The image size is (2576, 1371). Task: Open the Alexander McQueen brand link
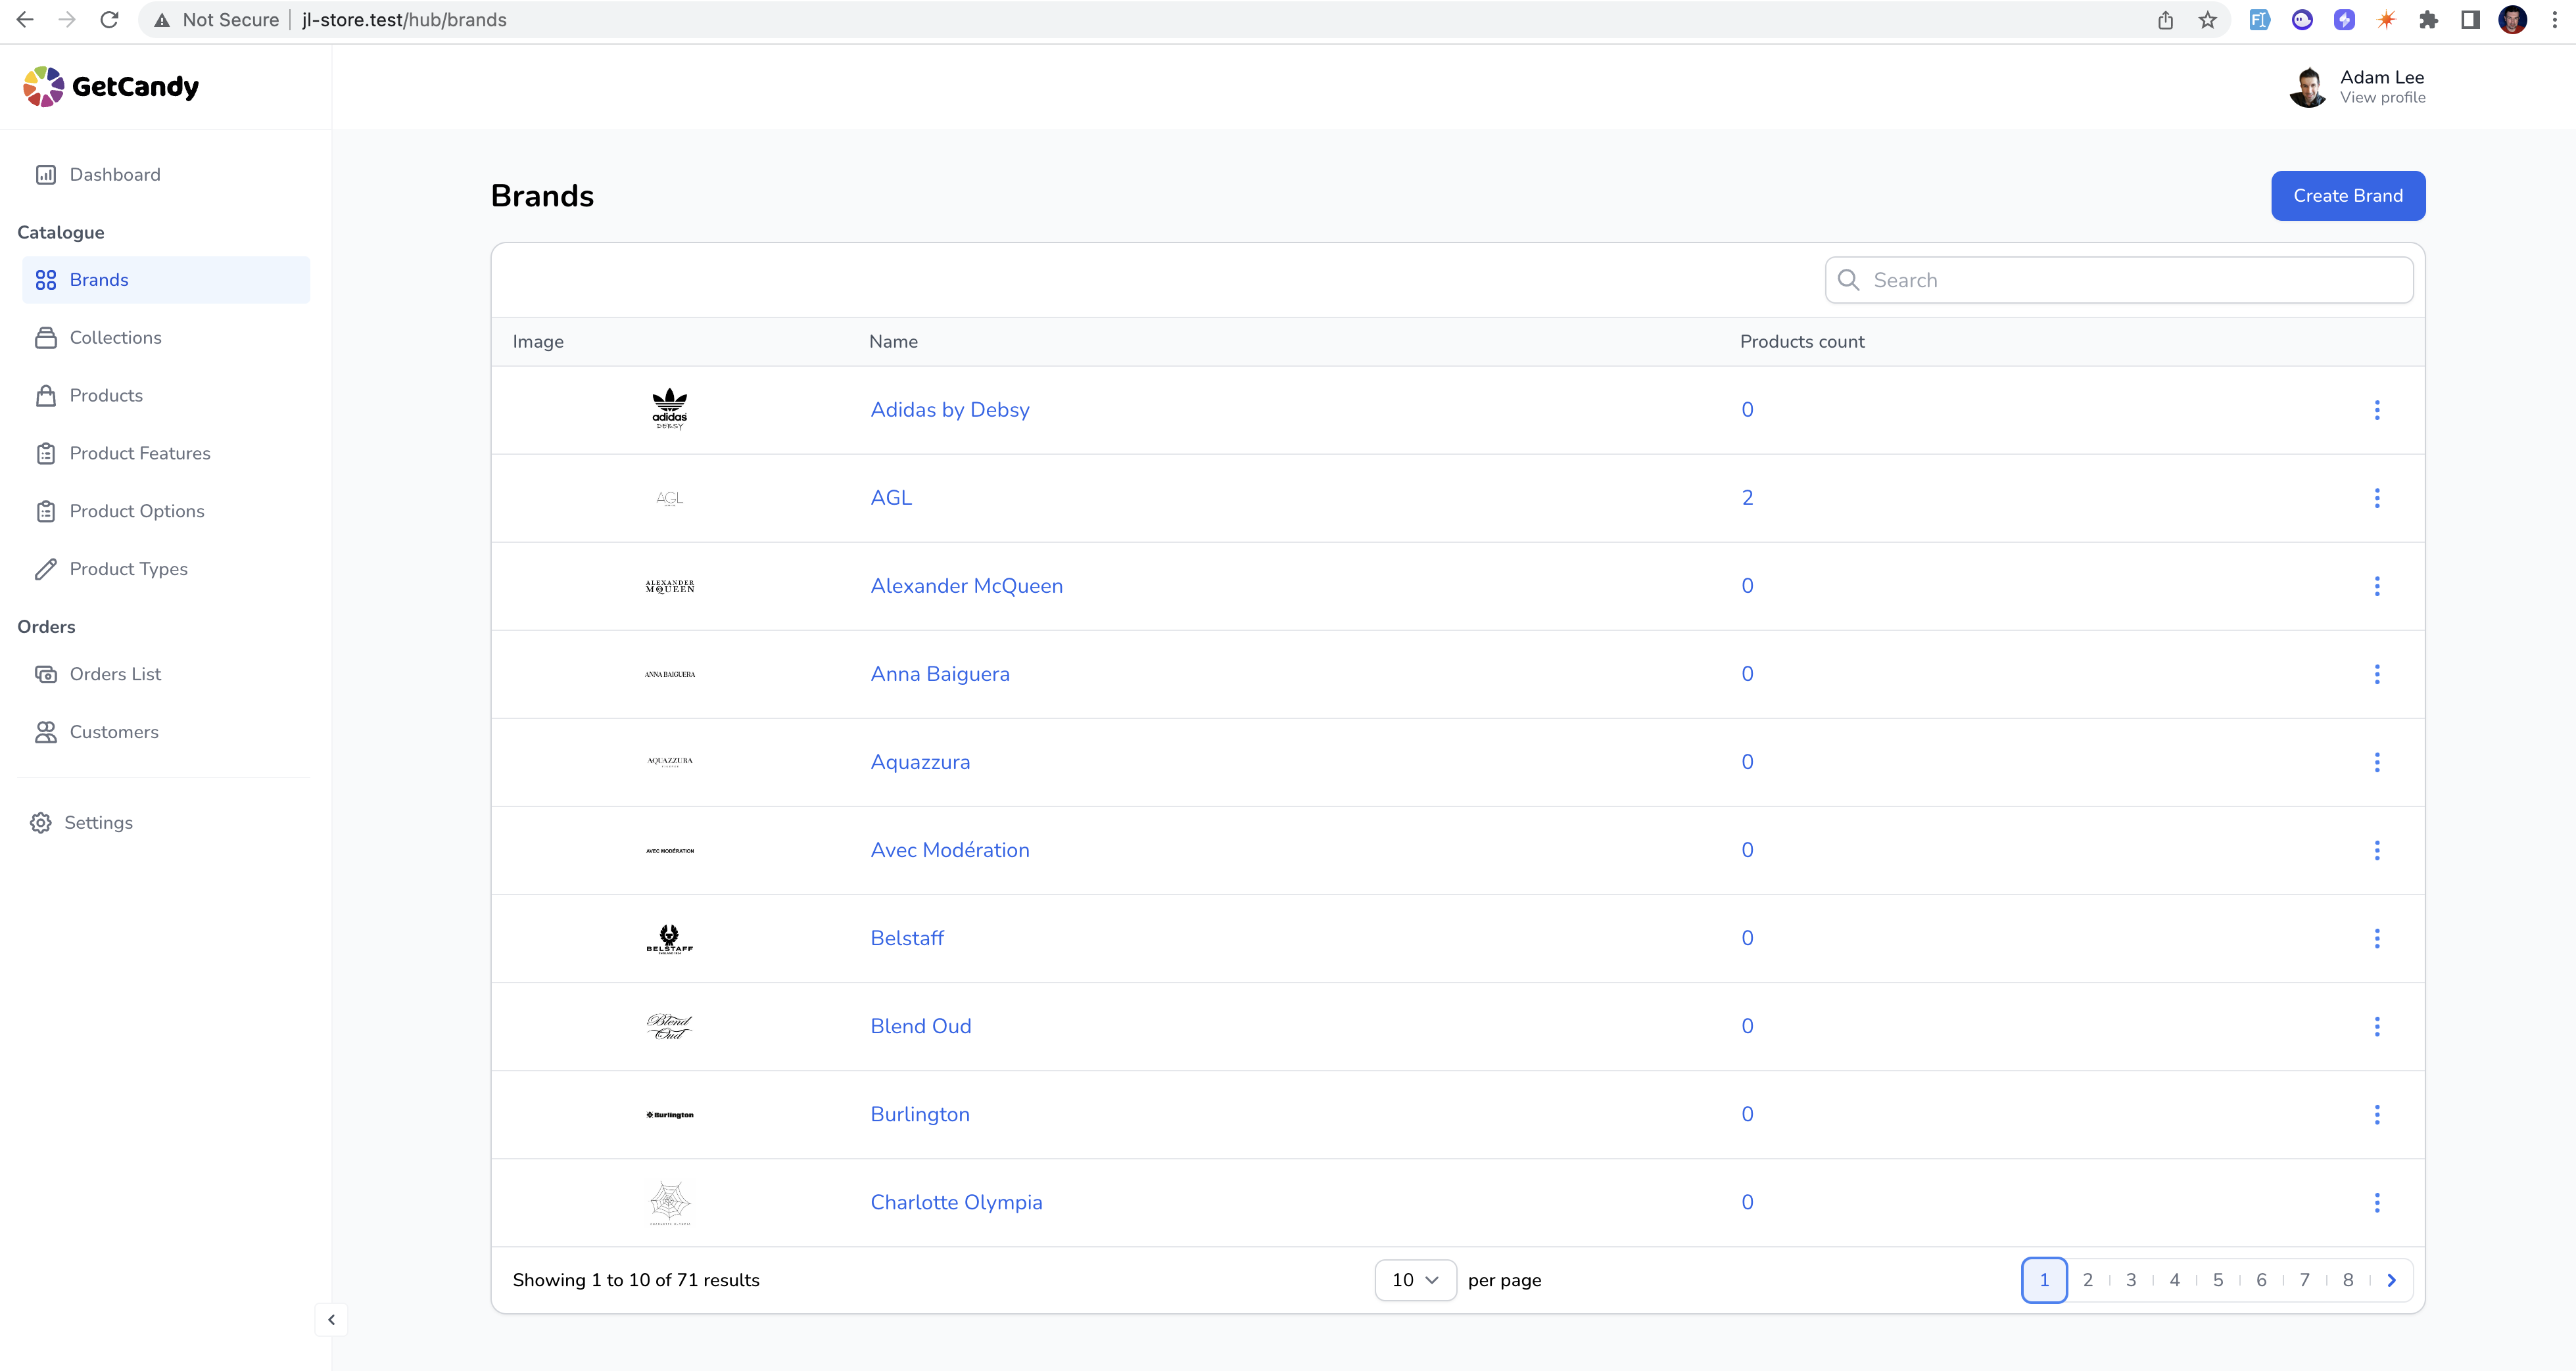point(966,586)
